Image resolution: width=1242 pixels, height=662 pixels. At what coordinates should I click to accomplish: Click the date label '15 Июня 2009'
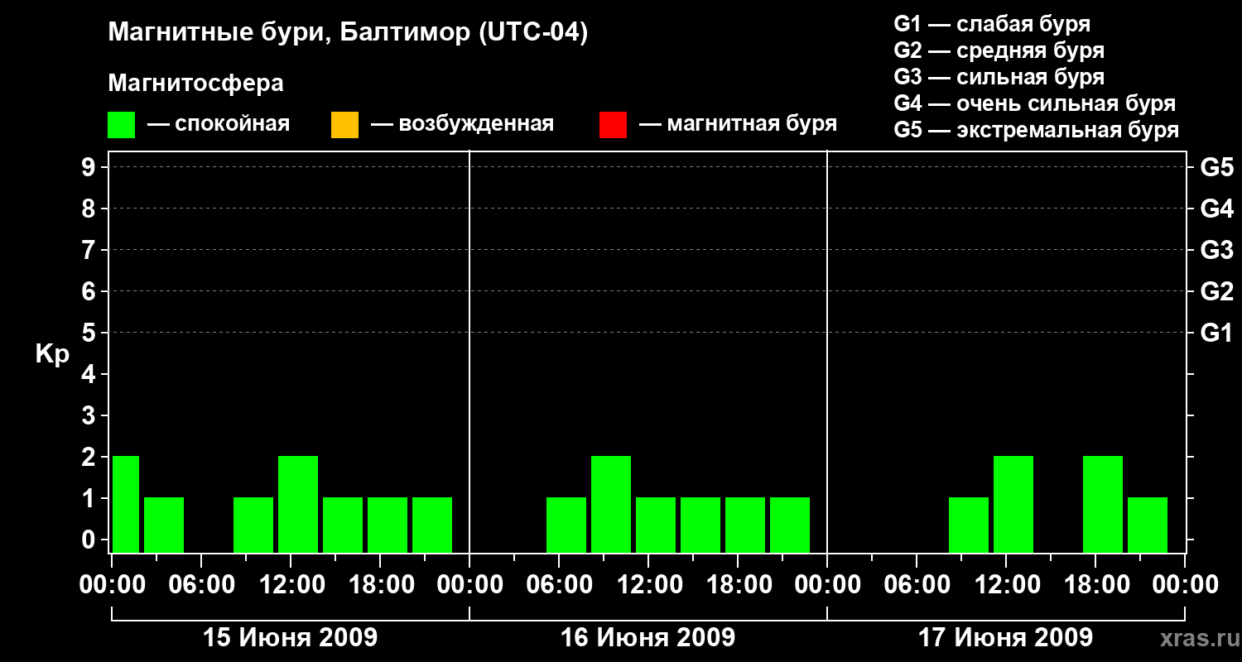coord(290,638)
